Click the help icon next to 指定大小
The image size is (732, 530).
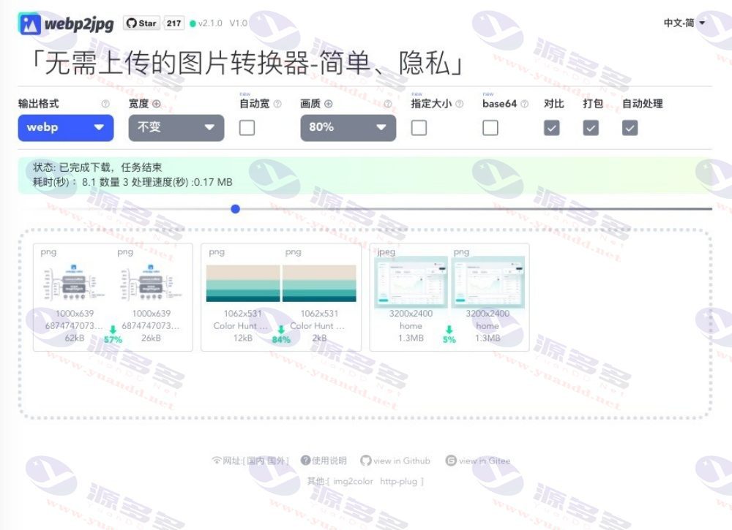(460, 104)
